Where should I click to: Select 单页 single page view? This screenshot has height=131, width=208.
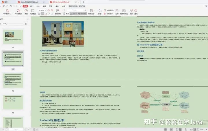pyautogui.click(x=66, y=14)
